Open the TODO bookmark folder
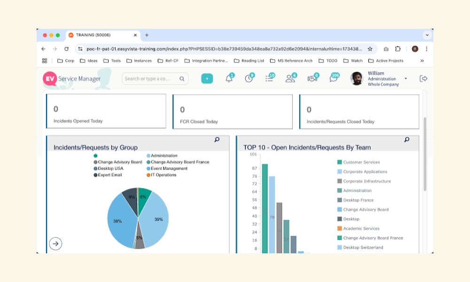 [x=328, y=61]
